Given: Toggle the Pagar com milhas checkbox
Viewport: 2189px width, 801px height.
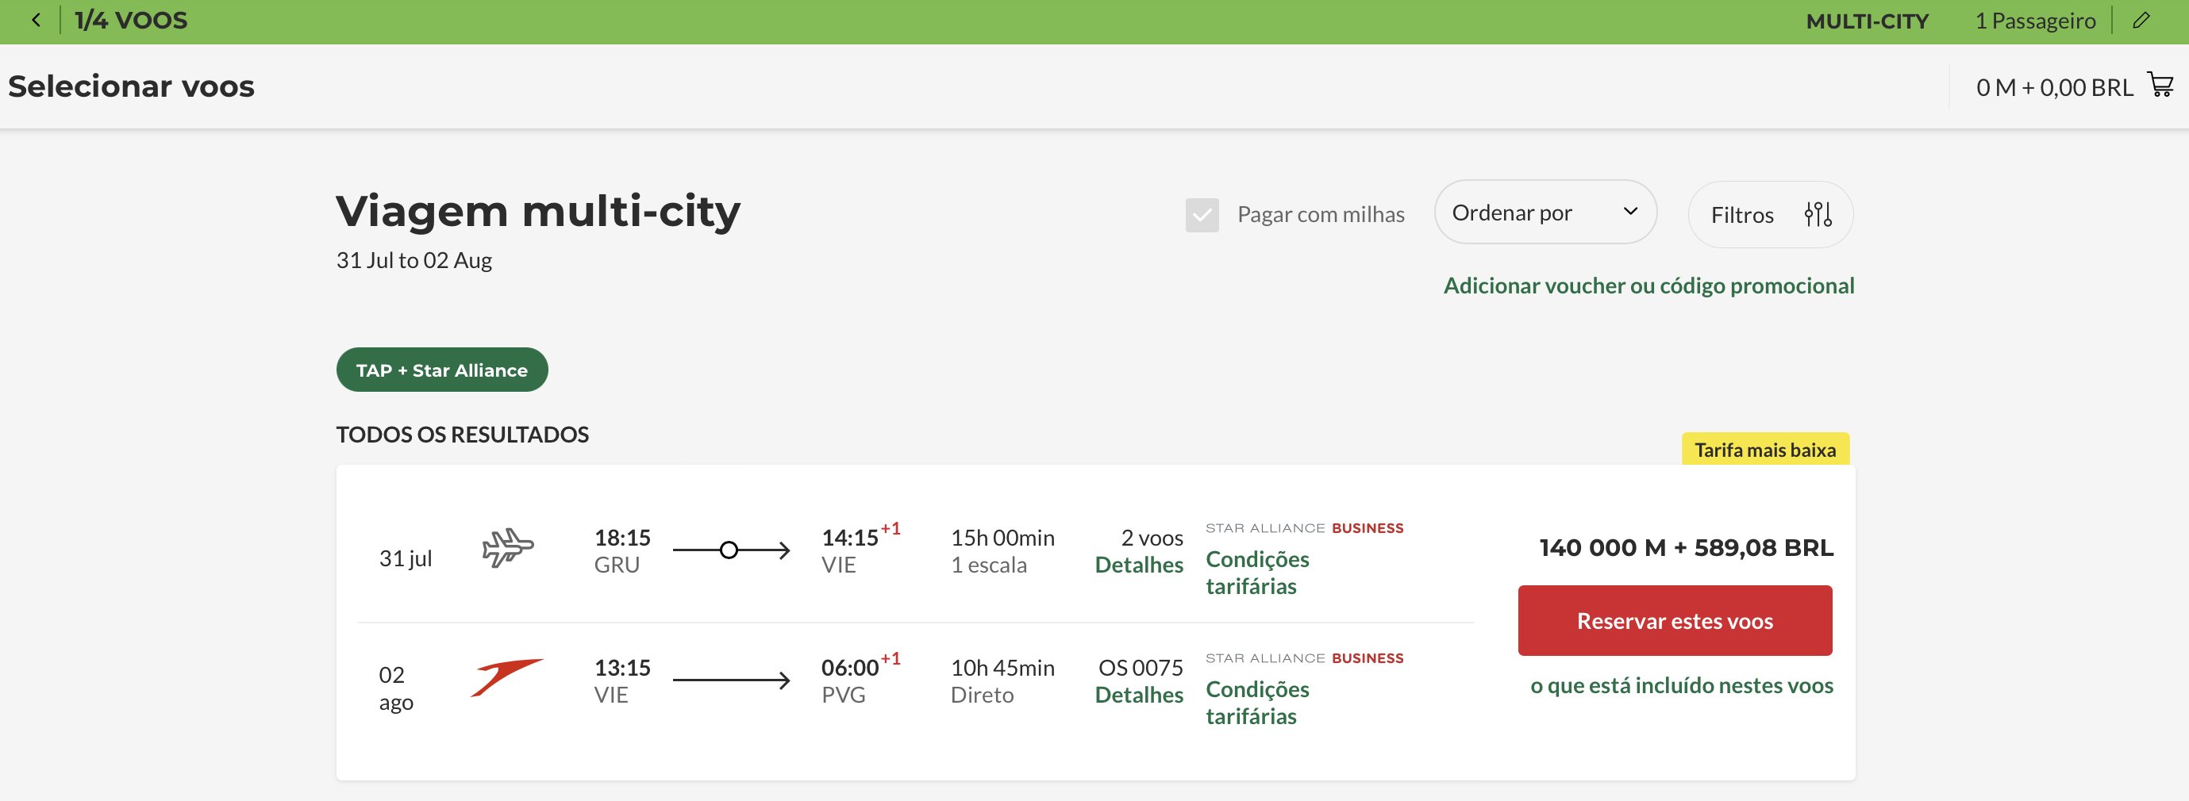Looking at the screenshot, I should pos(1202,215).
